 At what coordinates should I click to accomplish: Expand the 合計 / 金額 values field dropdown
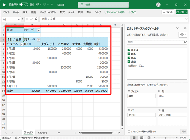(x=185, y=115)
